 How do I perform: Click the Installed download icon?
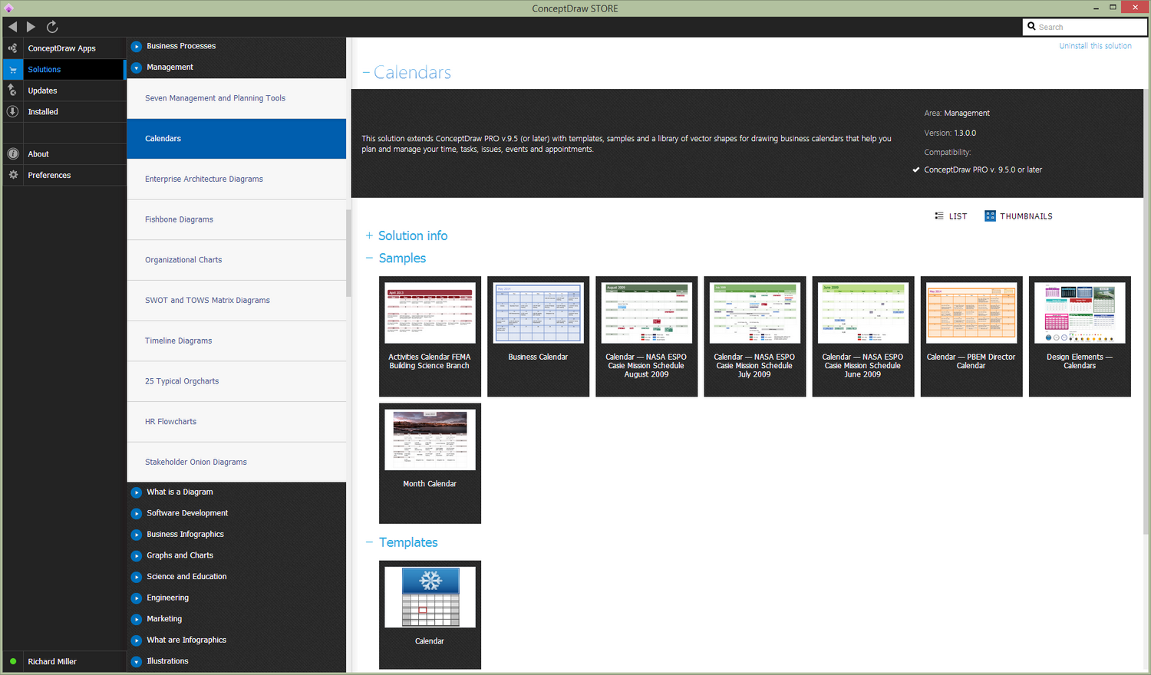[12, 111]
